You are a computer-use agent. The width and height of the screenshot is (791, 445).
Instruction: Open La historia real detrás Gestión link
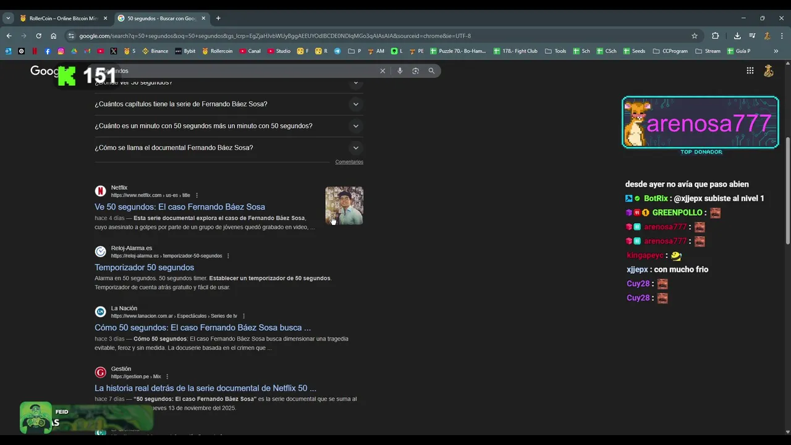(205, 388)
